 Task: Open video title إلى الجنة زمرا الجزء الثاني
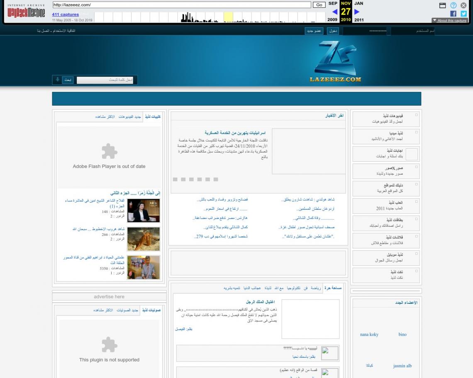[x=135, y=193]
